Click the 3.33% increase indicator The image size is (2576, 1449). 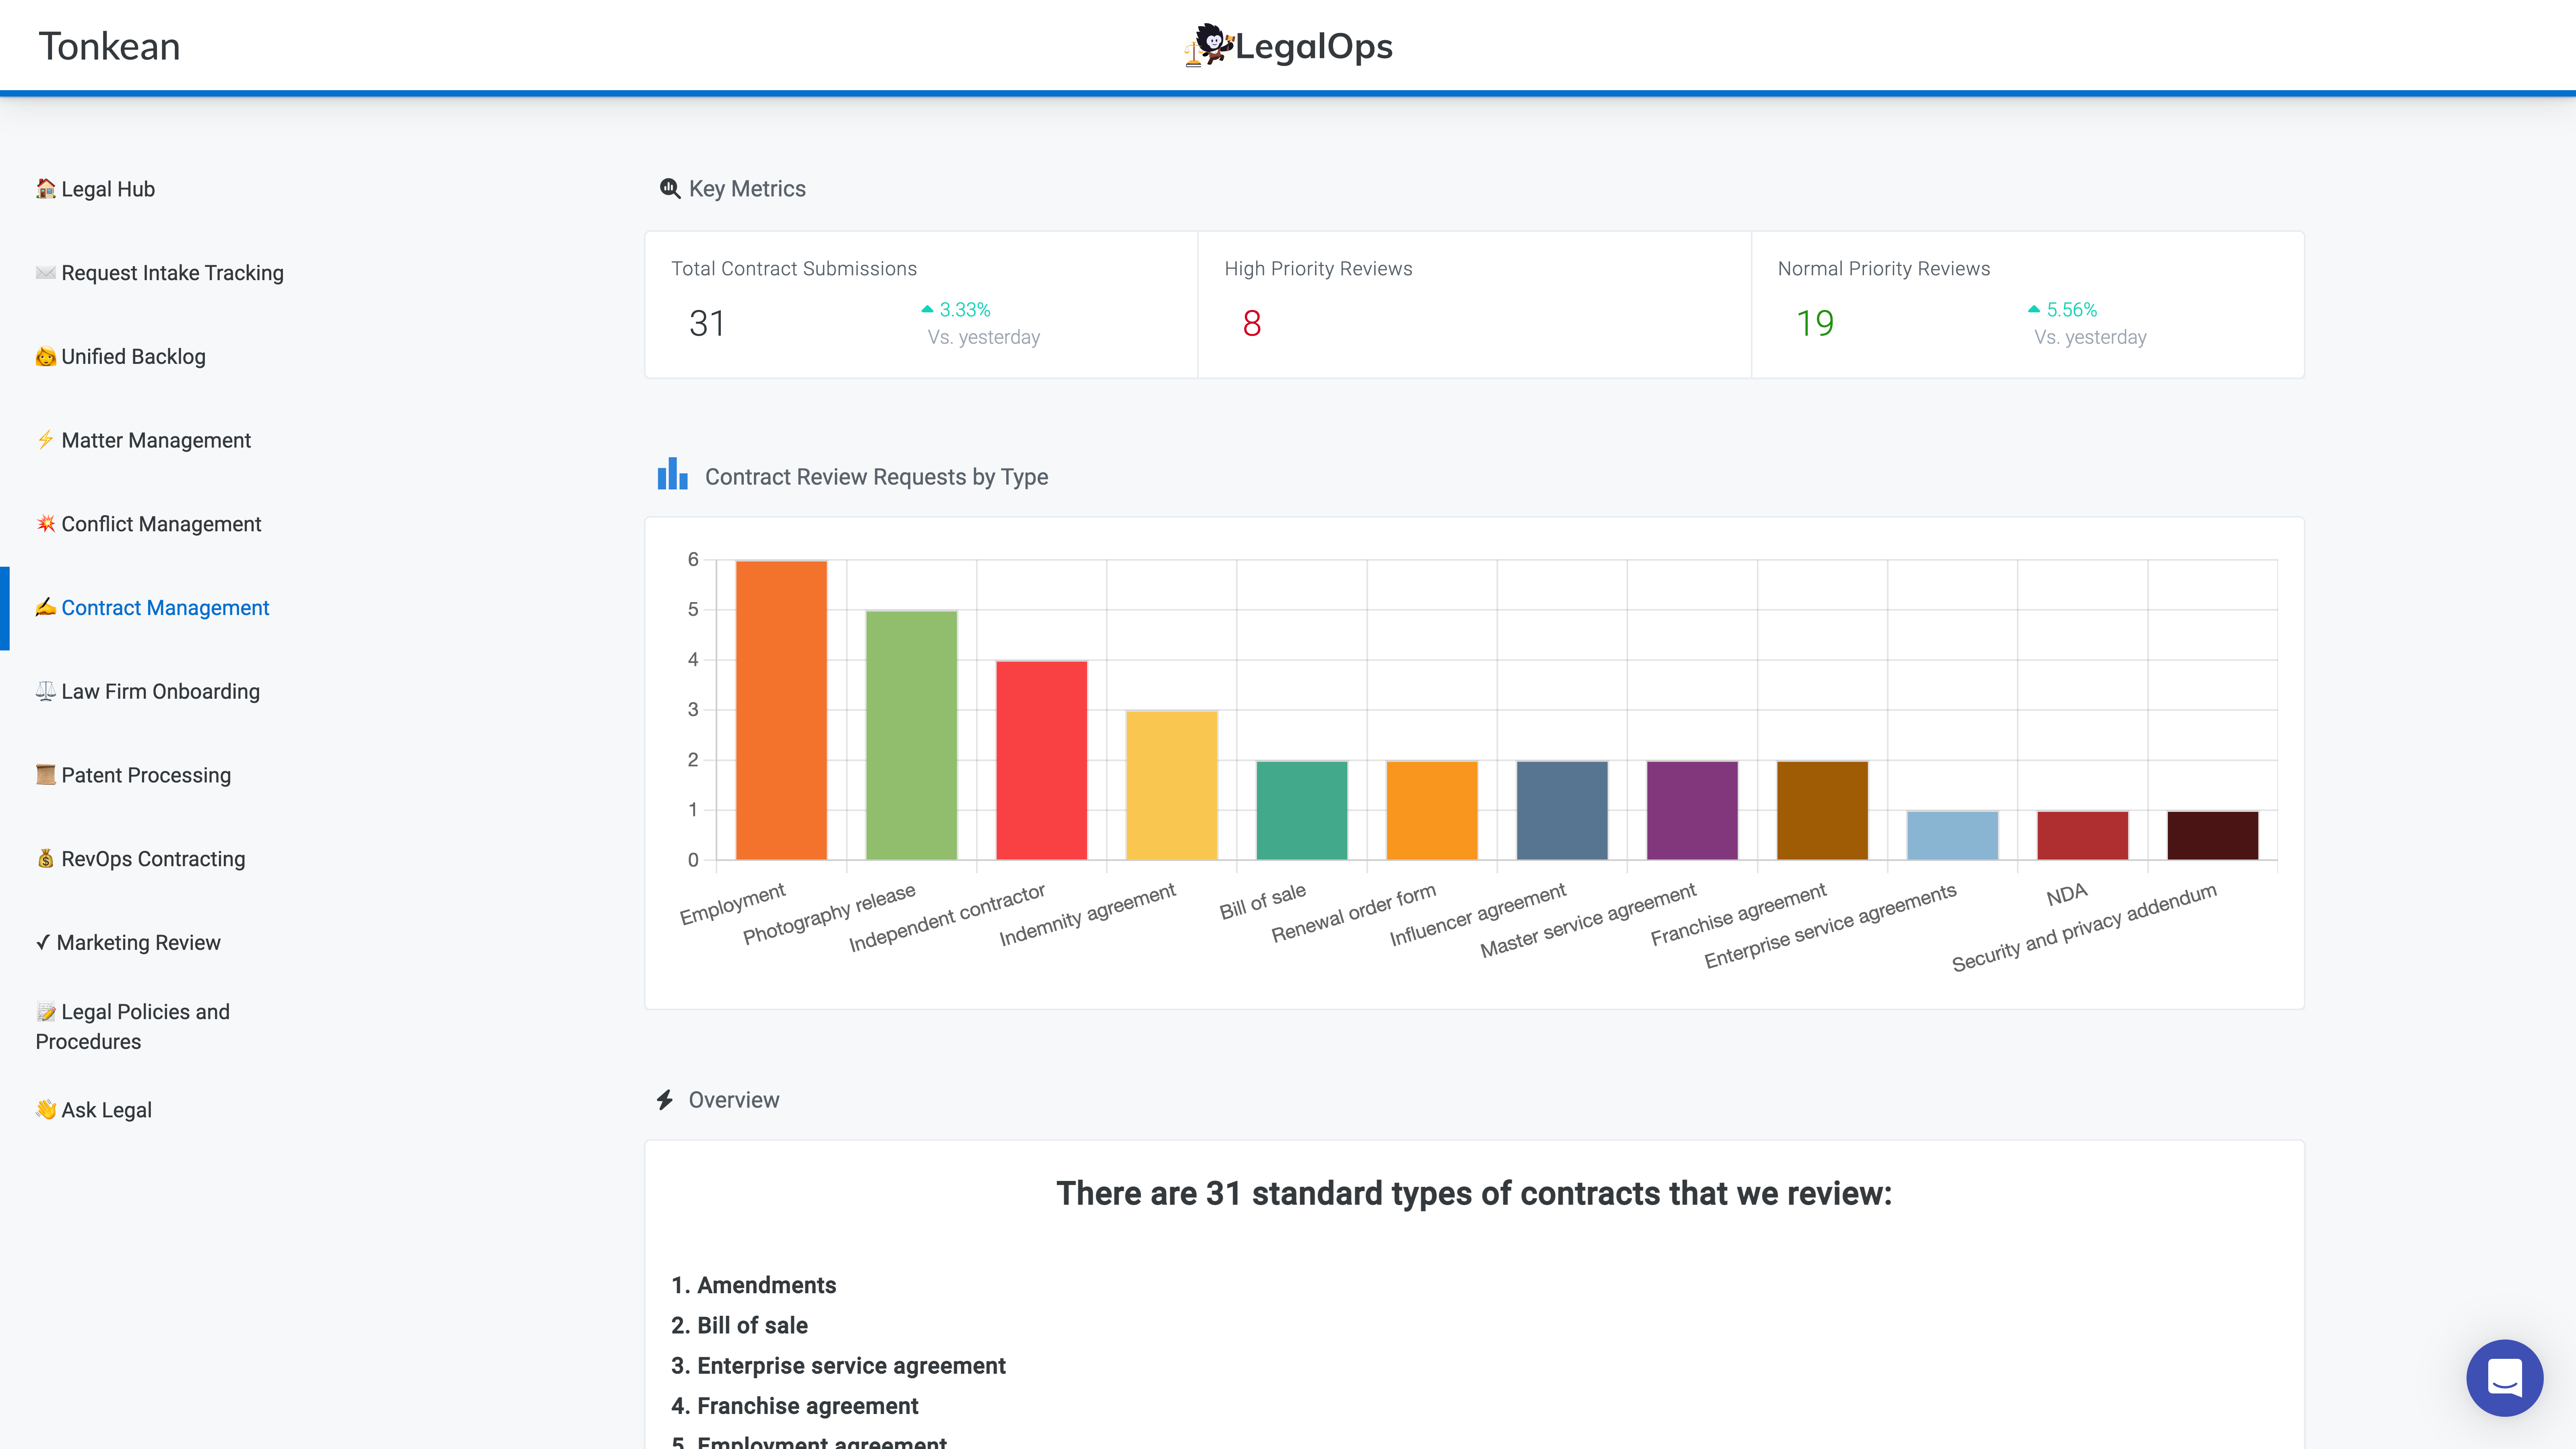[x=955, y=310]
